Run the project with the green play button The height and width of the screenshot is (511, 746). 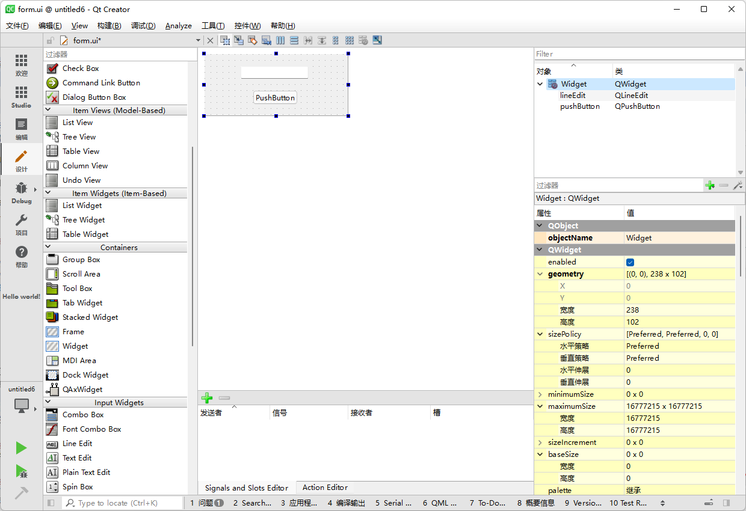[22, 448]
